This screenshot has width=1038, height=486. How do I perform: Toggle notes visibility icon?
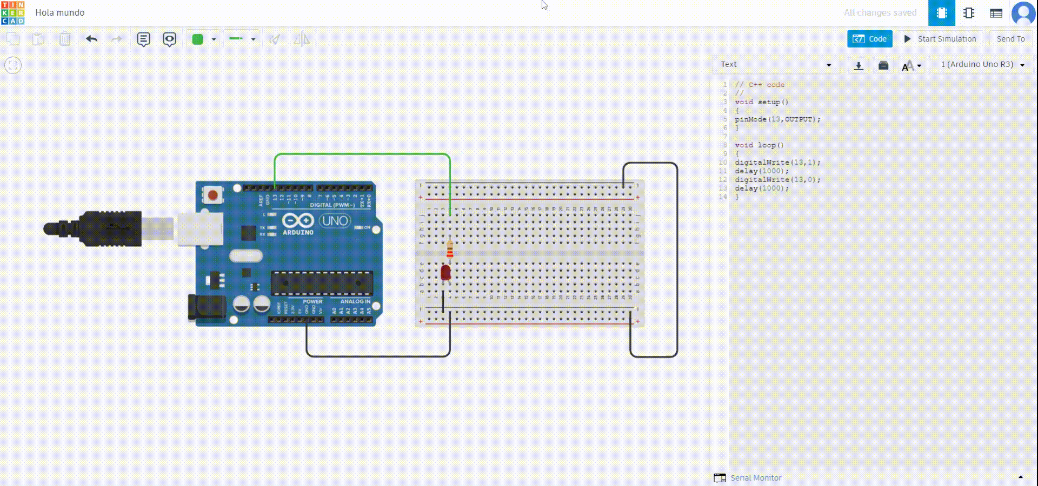(170, 39)
